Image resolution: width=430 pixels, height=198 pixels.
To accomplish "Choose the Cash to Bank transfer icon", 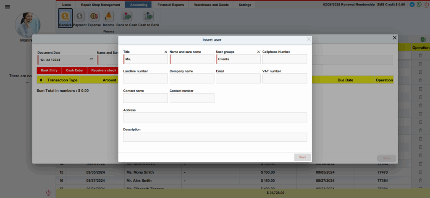I will [149, 18].
